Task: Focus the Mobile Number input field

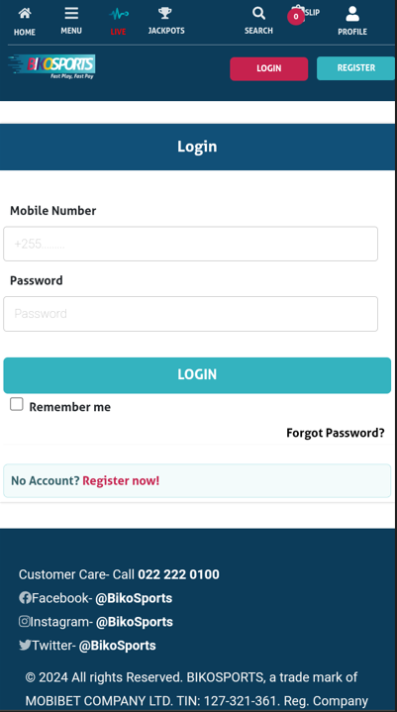Action: coord(190,244)
